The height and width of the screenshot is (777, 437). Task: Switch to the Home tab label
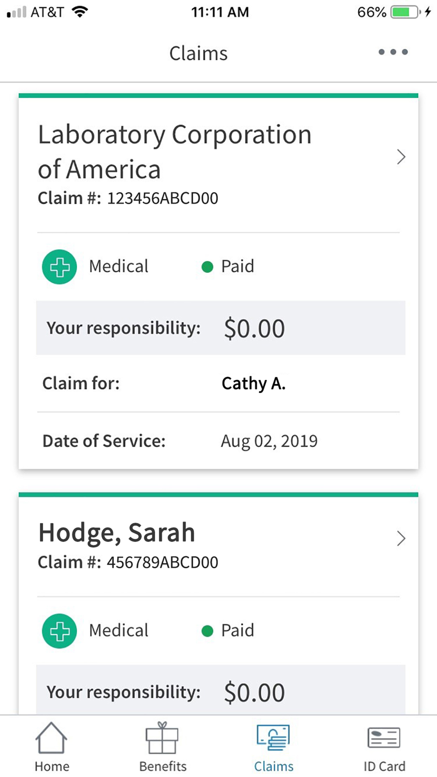52,767
